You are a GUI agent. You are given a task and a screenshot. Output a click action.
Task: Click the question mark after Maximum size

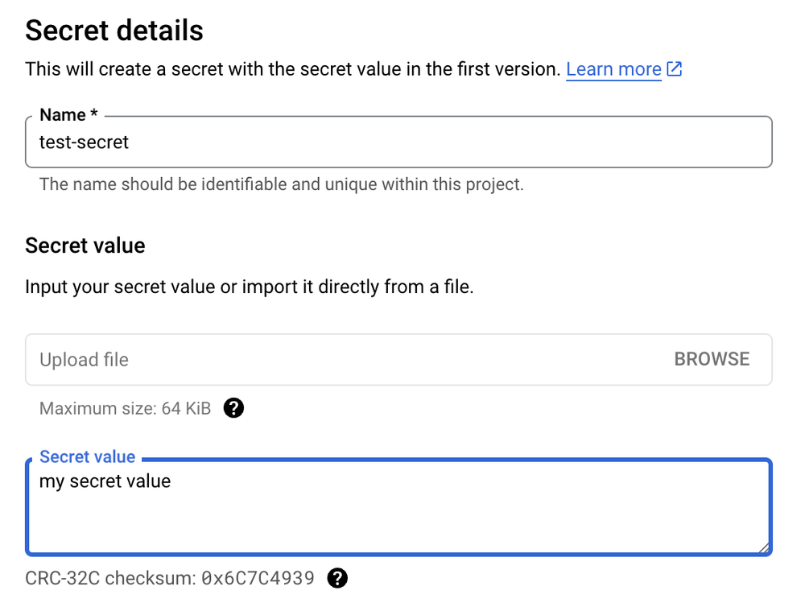pyautogui.click(x=233, y=408)
